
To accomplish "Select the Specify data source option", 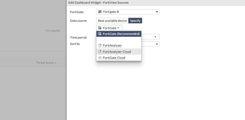I will point(135,21).
